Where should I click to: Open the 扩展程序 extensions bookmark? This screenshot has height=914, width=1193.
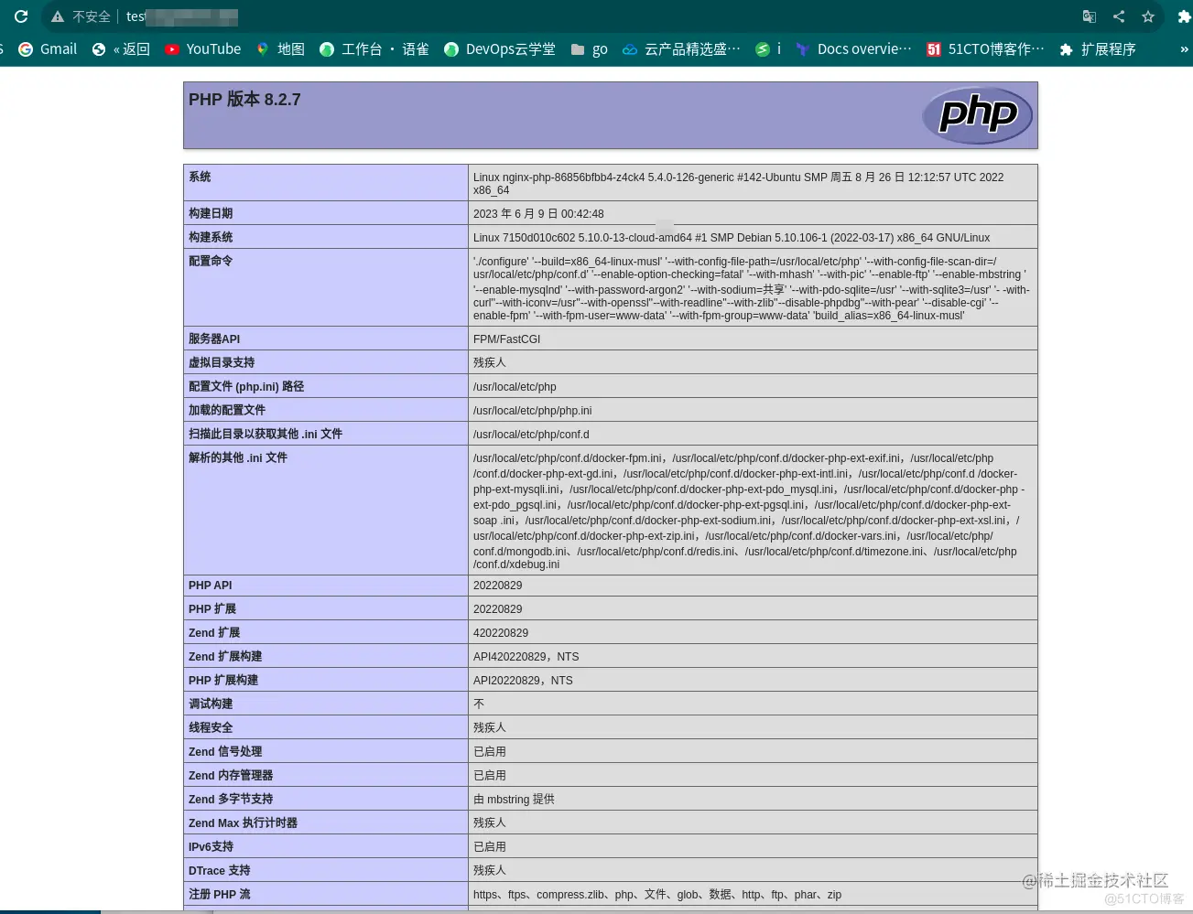coord(1097,49)
